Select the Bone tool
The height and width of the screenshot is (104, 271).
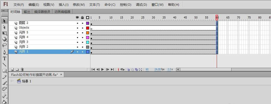[4, 96]
